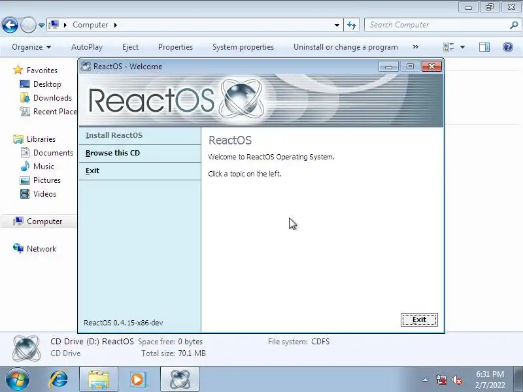523x392 pixels.
Task: Close the ReactOS Welcome window
Action: 431,67
